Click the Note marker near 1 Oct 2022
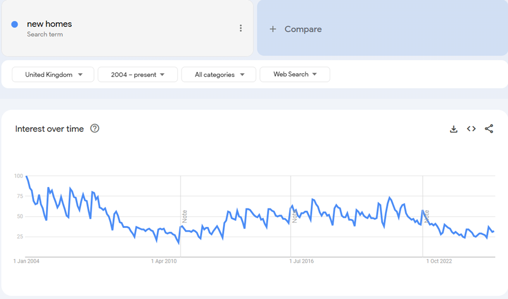This screenshot has height=299, width=508. [426, 217]
